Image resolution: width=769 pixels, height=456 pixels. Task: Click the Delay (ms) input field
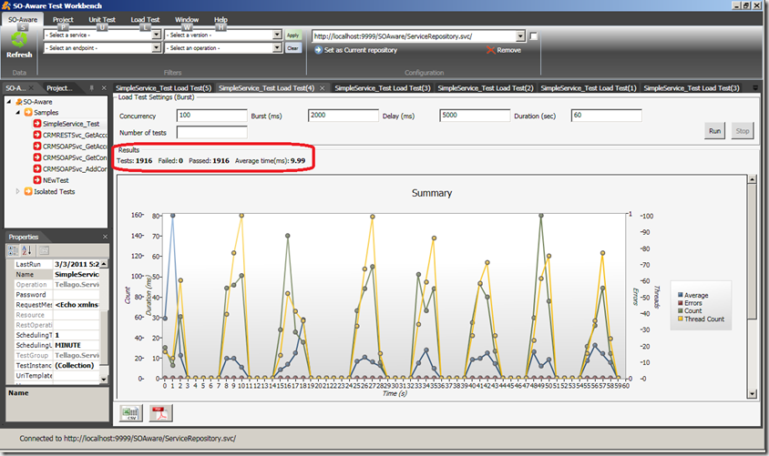pos(475,116)
